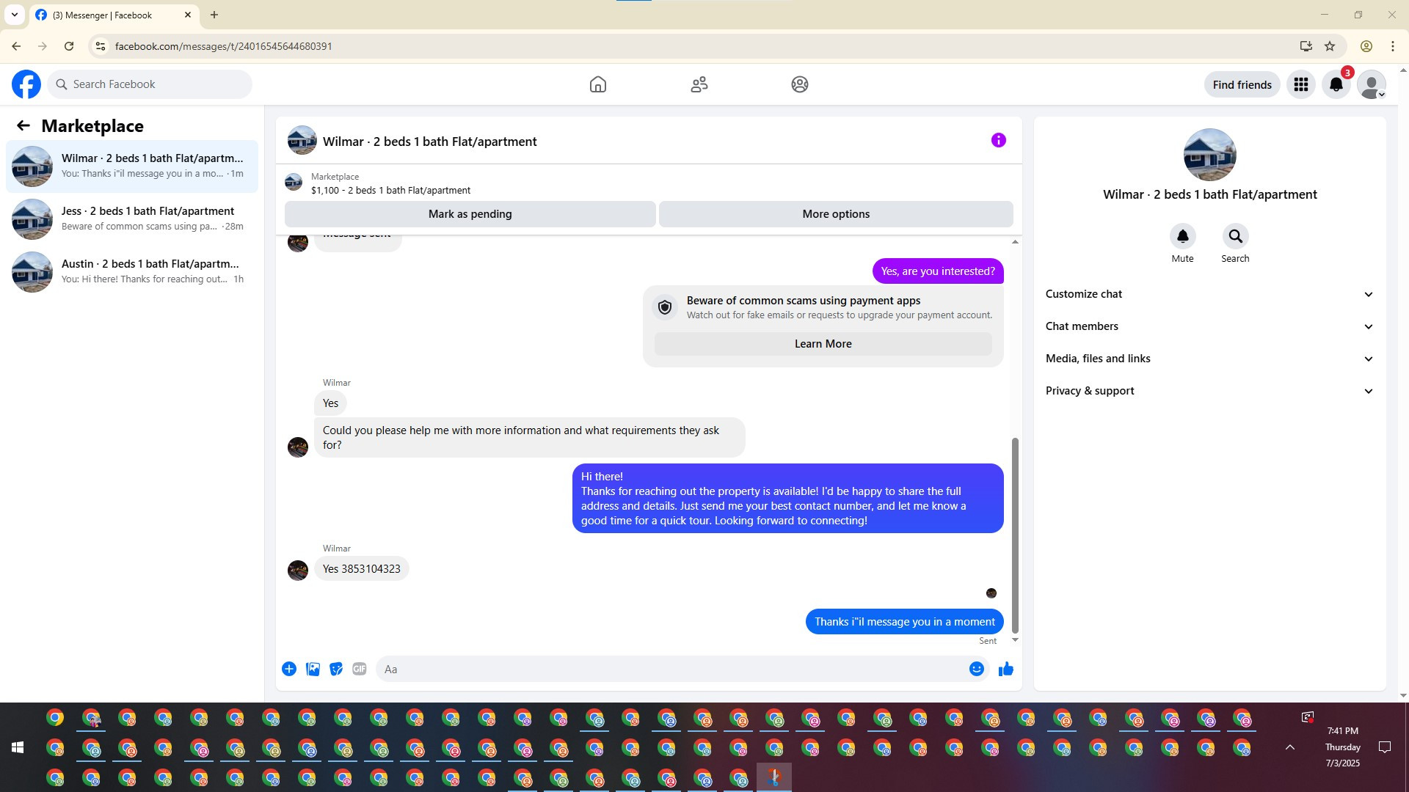Open the Facebook menu grid icon
The image size is (1409, 792).
pos(1300,85)
